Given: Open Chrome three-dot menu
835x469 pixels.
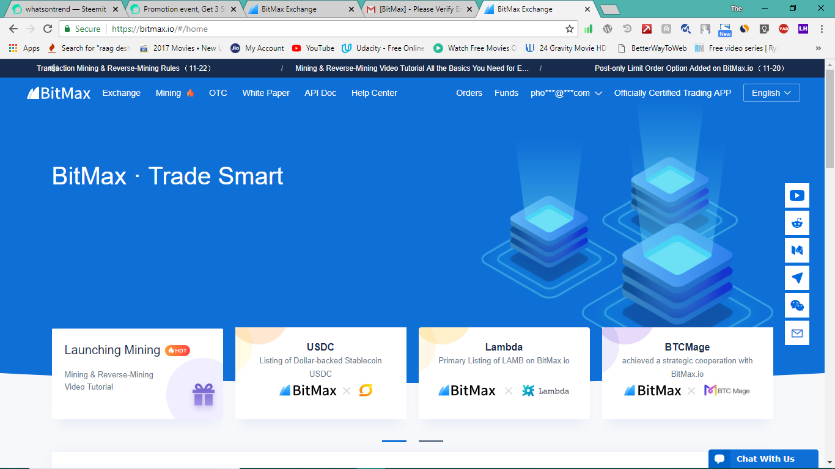Looking at the screenshot, I should pos(823,29).
